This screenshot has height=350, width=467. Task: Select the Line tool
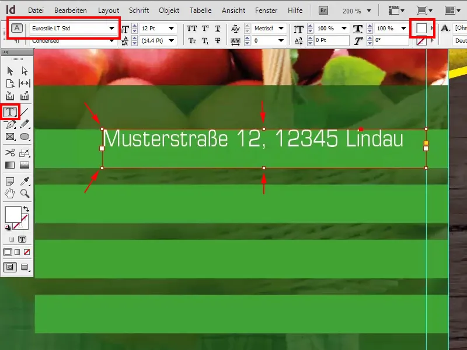click(25, 112)
